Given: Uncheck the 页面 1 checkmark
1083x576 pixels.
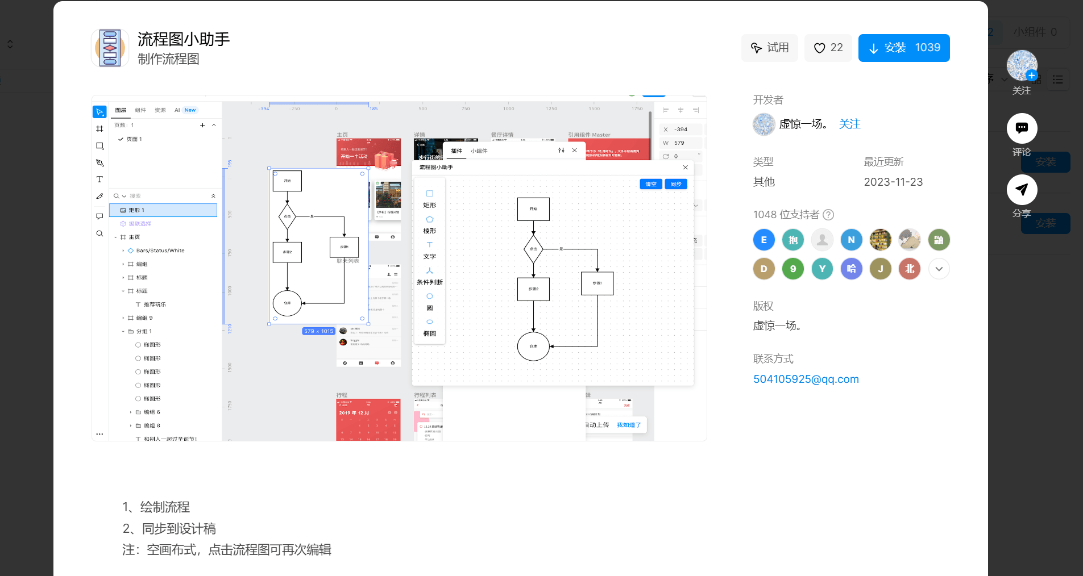Looking at the screenshot, I should tap(121, 140).
